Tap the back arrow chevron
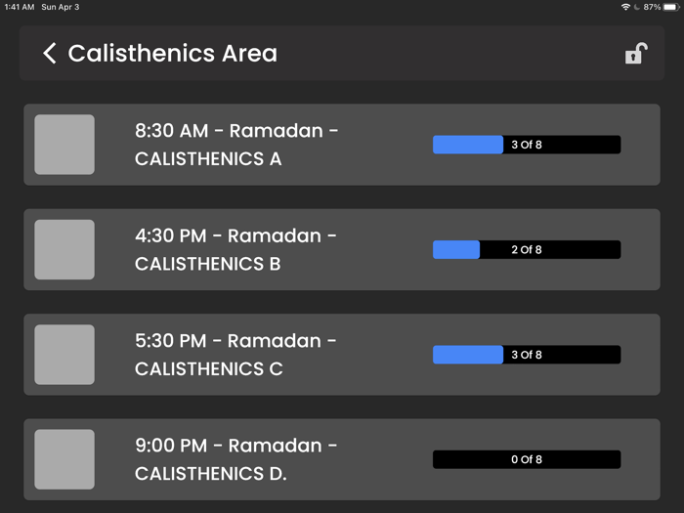The height and width of the screenshot is (513, 684). coord(50,53)
